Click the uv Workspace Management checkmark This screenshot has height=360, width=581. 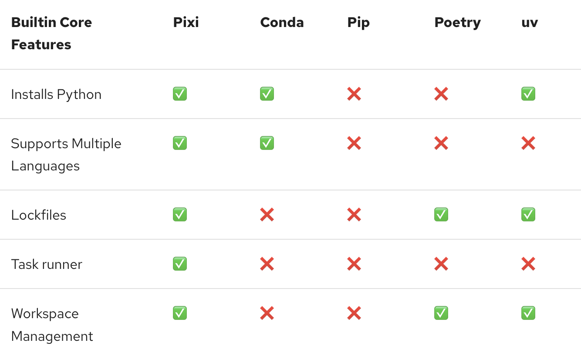pos(528,313)
